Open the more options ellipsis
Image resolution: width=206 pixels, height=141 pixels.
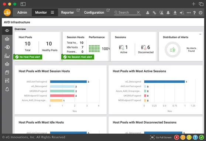(189, 13)
